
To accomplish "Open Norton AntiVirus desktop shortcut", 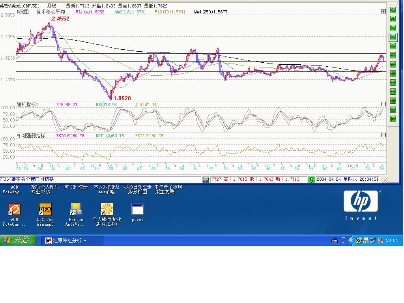I will [76, 215].
